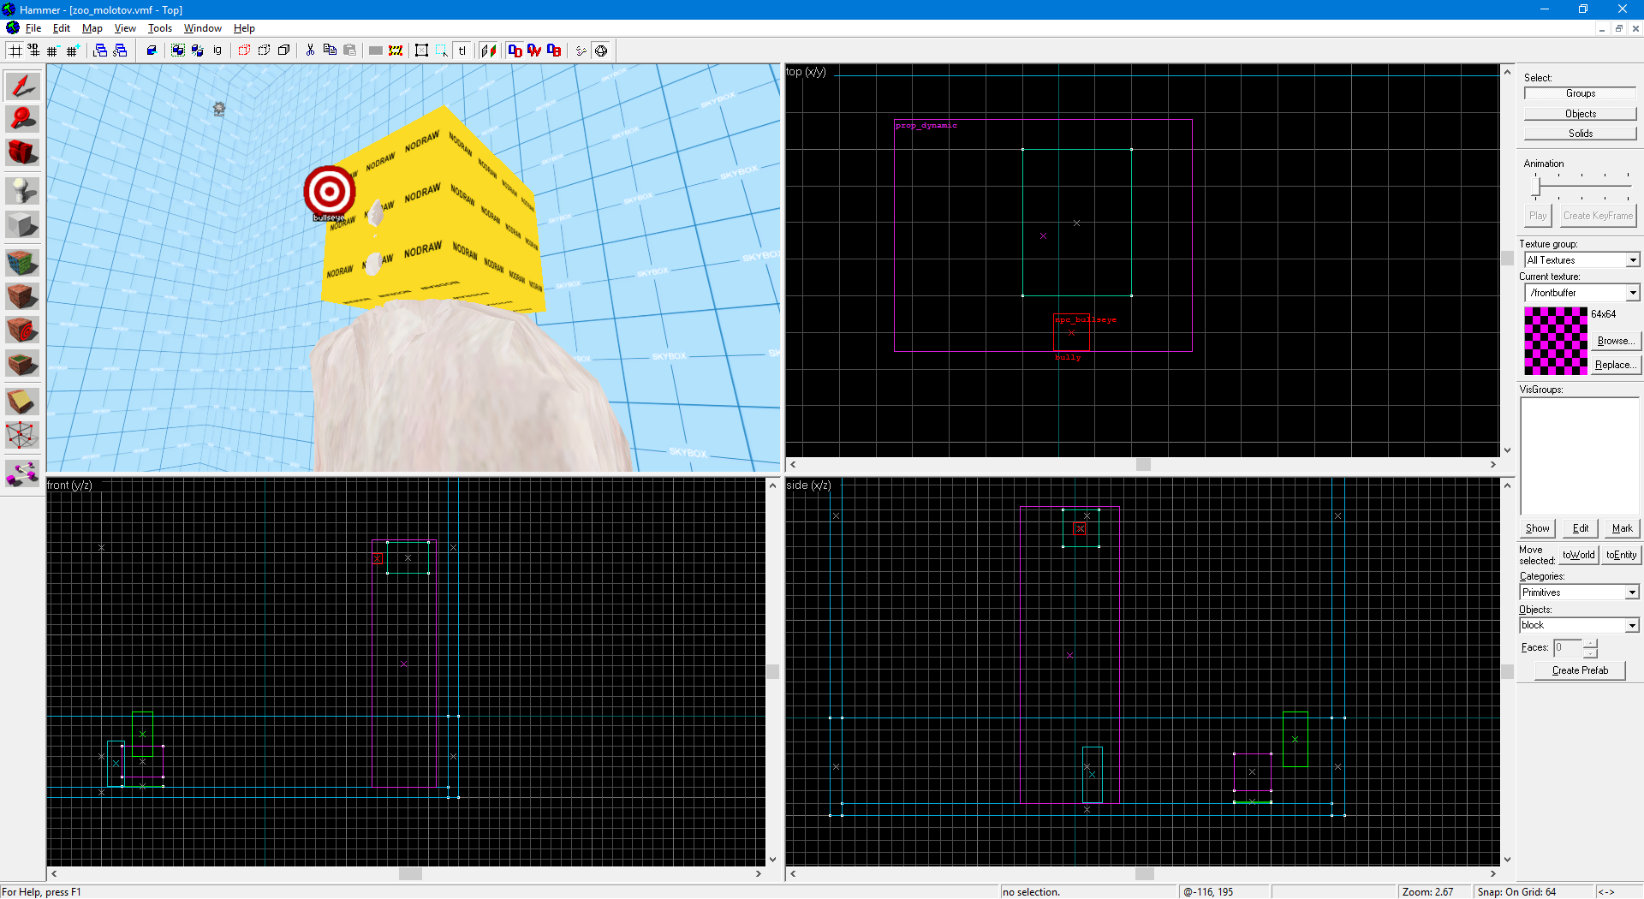Expand the Texture group dropdown
The image size is (1644, 899).
click(x=1633, y=260)
